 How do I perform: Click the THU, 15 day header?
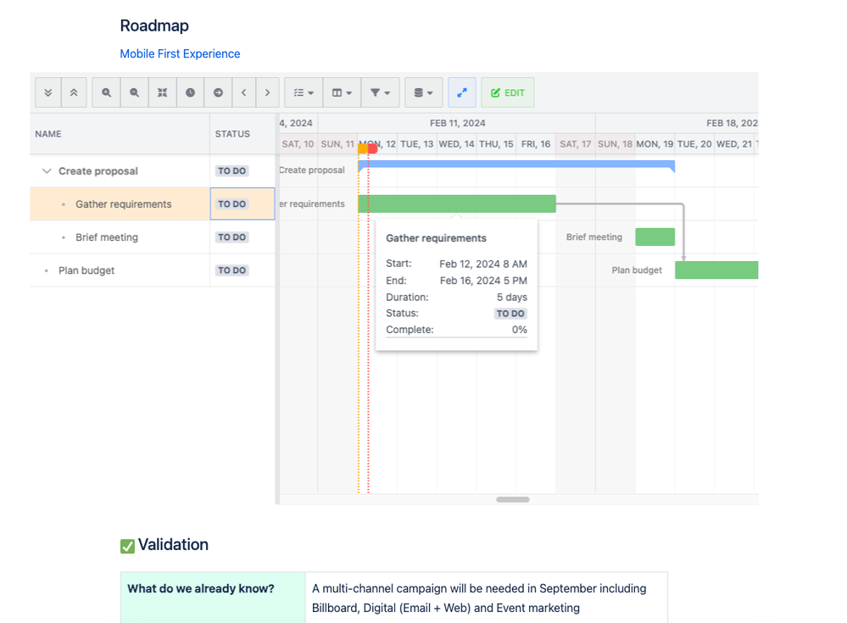[x=497, y=144]
